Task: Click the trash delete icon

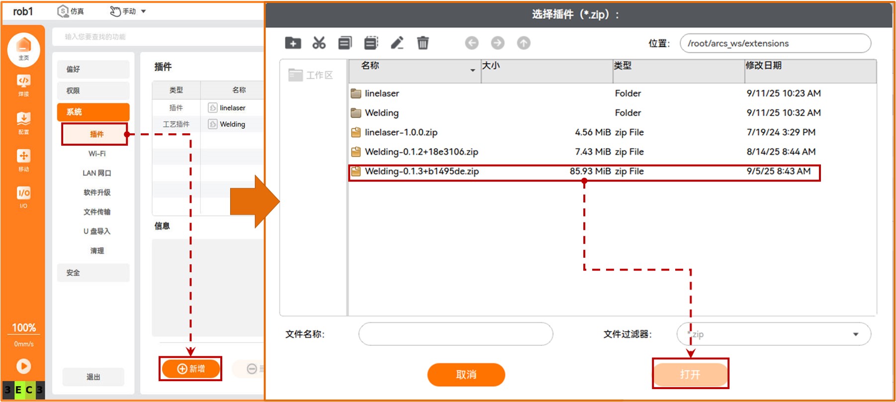Action: [423, 43]
